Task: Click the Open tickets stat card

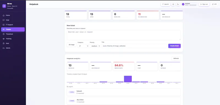Action: coord(100,15)
